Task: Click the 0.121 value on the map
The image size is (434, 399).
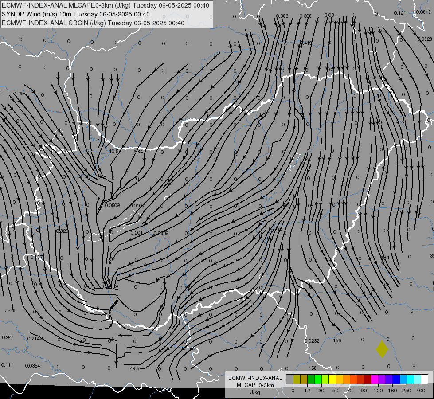Action: click(400, 13)
